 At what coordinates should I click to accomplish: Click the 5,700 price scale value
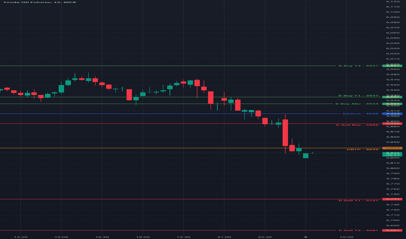coord(393,220)
